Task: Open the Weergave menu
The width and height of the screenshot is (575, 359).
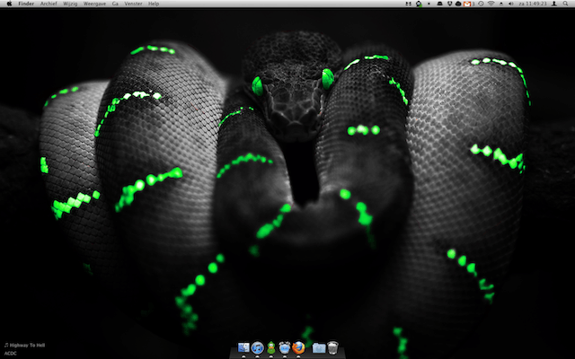Action: pyautogui.click(x=94, y=4)
